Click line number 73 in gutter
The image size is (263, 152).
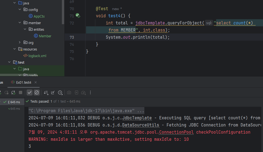point(72,37)
